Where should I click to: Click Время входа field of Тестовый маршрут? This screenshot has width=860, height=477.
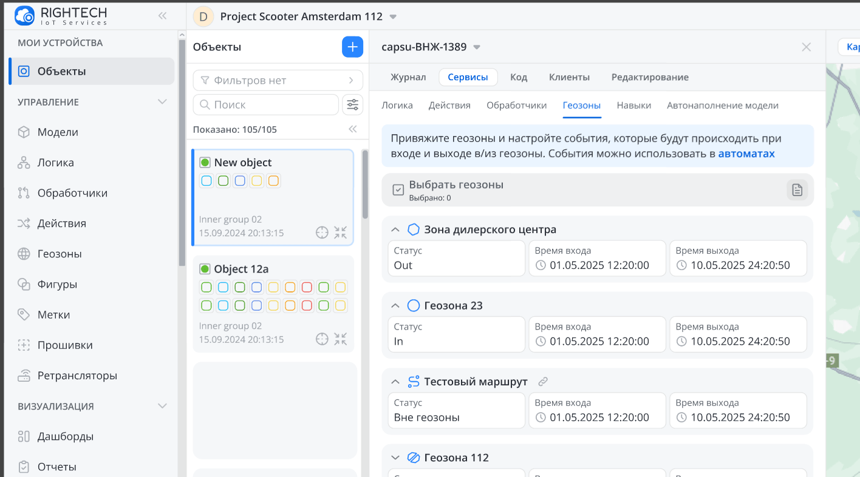tap(597, 410)
